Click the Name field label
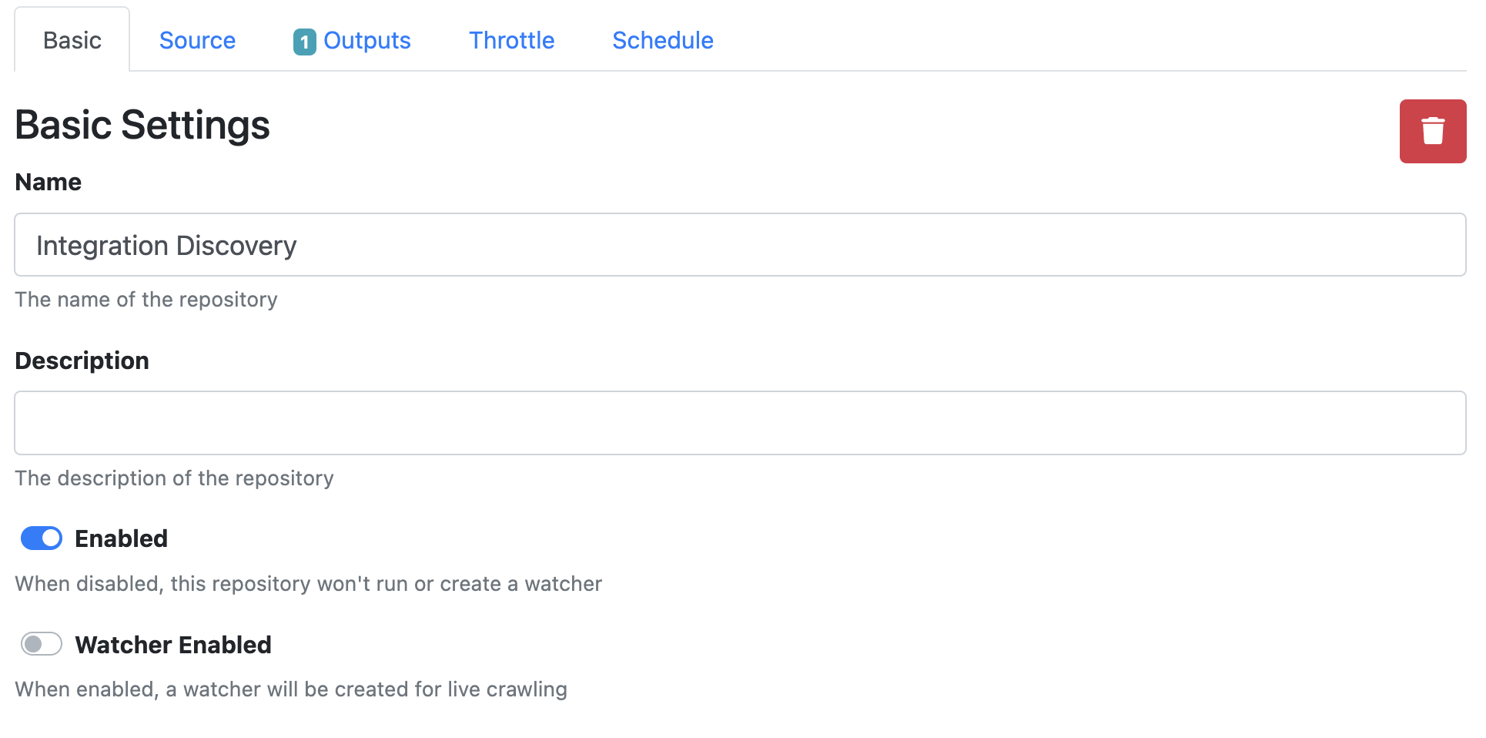The image size is (1486, 738). (48, 182)
